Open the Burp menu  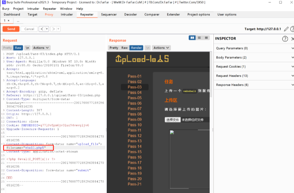(x=6, y=9)
